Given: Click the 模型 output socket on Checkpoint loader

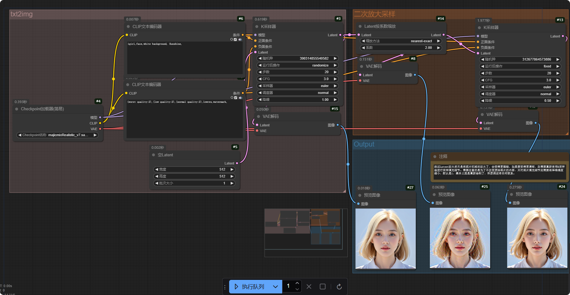Looking at the screenshot, I should pyautogui.click(x=100, y=118).
